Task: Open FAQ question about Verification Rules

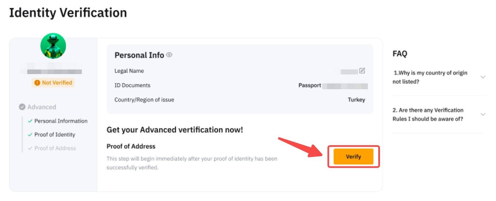Action: click(x=428, y=114)
